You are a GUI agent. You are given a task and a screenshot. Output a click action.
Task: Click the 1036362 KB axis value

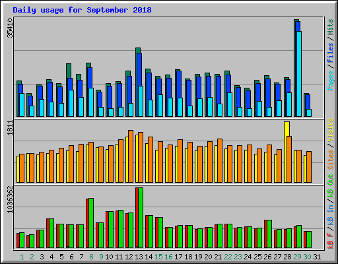[x=10, y=199]
